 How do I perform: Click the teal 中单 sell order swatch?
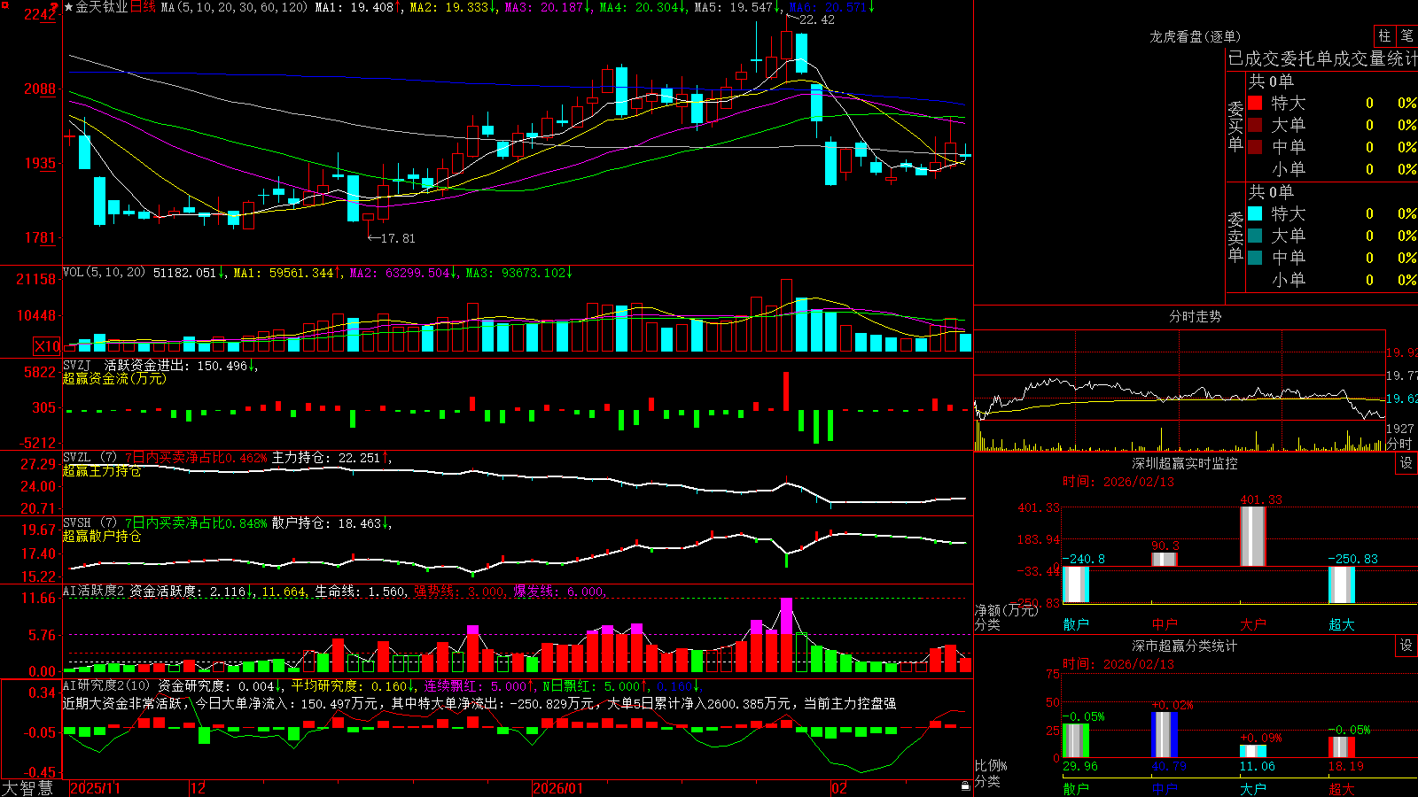[x=1255, y=258]
